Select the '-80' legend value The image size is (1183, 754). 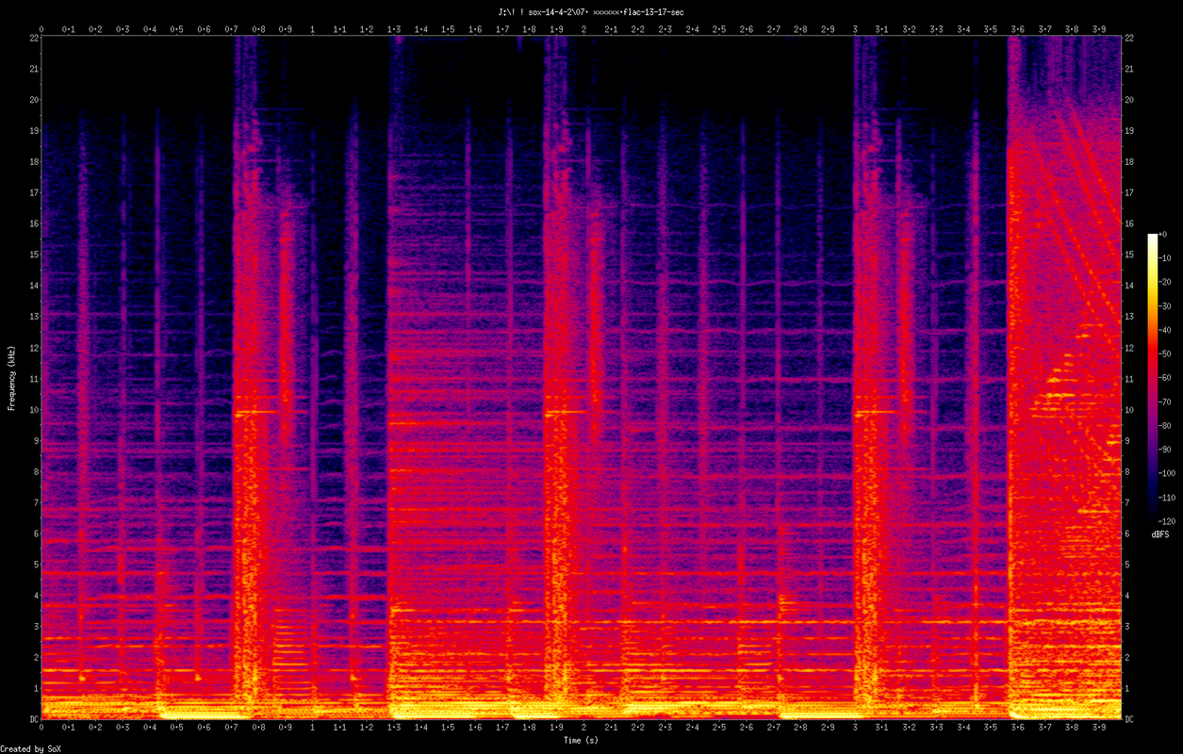tap(1166, 425)
